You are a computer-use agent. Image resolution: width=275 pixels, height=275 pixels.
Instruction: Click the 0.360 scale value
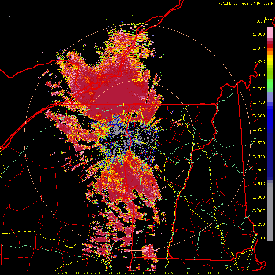pos(259,197)
